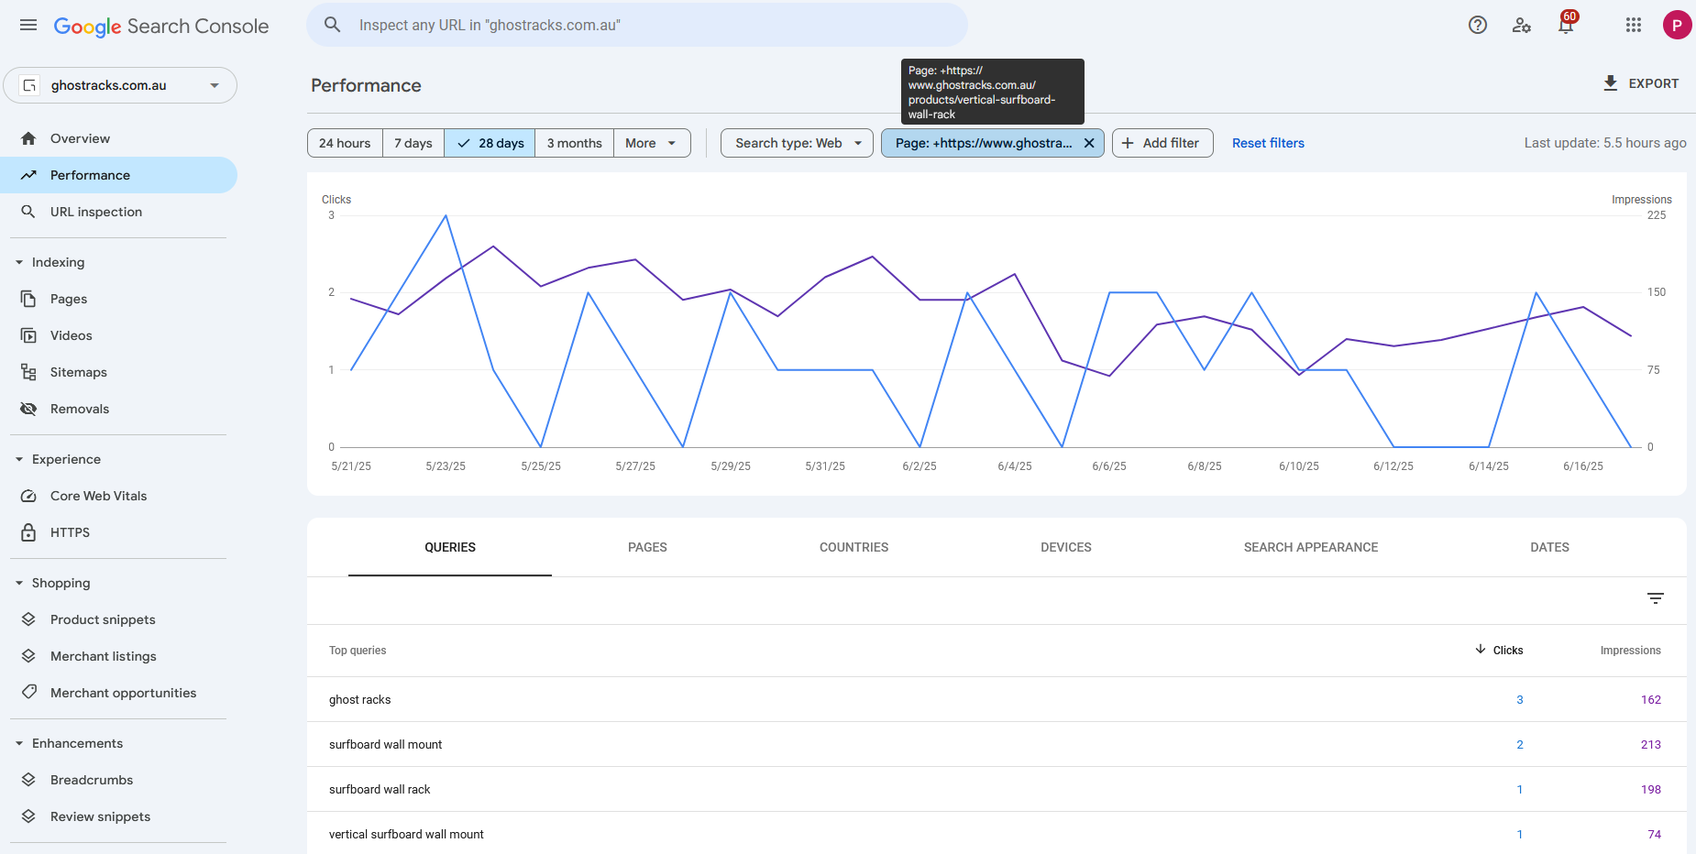The height and width of the screenshot is (854, 1696).
Task: Click the Videos icon in sidebar
Action: (x=28, y=335)
